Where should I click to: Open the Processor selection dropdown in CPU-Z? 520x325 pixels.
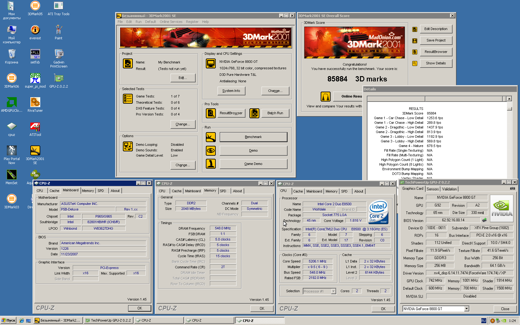(x=333, y=291)
